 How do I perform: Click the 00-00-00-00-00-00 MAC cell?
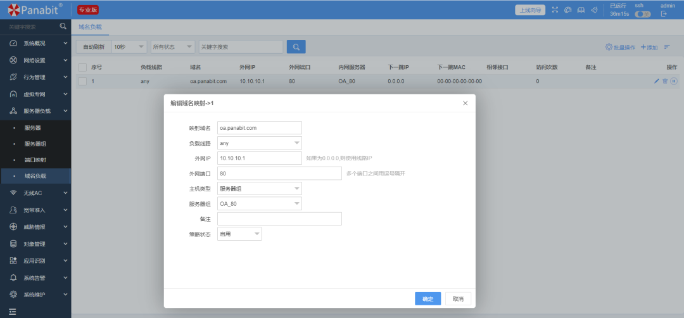tap(459, 81)
